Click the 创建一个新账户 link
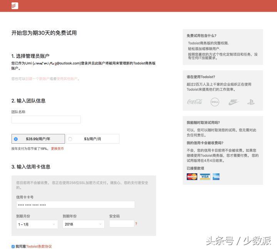The image size is (277, 249). tap(37, 79)
